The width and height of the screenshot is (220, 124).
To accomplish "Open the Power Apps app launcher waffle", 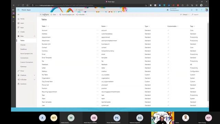I will 18,10.
